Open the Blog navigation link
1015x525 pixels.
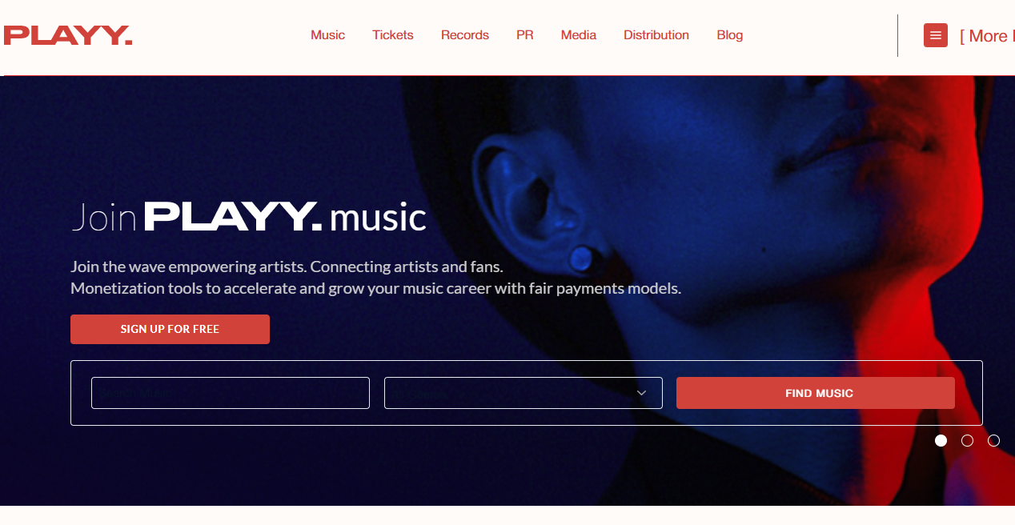click(730, 35)
